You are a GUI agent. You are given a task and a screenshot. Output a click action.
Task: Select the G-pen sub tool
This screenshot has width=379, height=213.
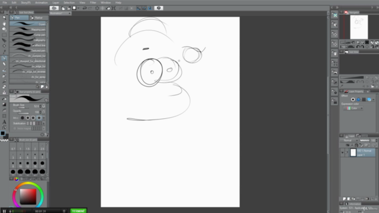point(28,24)
